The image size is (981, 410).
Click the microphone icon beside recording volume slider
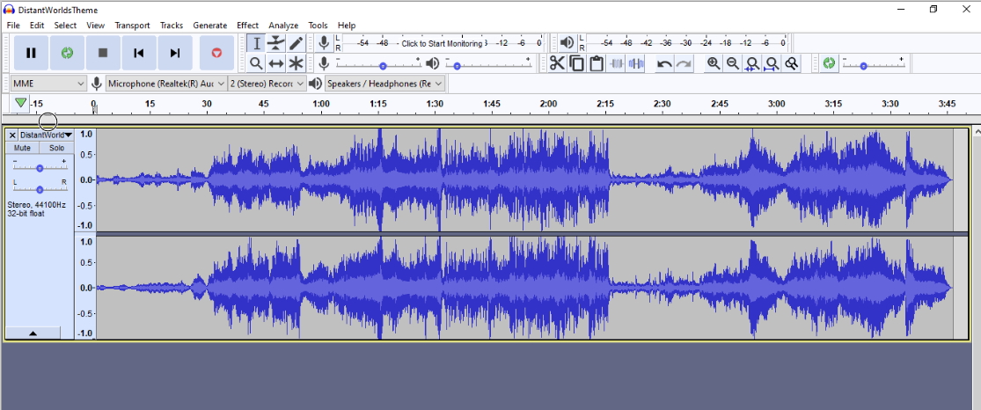(x=324, y=63)
